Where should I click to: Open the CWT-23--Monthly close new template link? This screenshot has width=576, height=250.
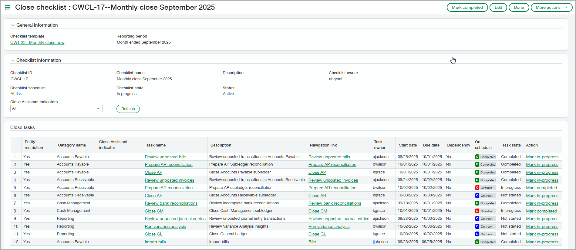point(37,42)
